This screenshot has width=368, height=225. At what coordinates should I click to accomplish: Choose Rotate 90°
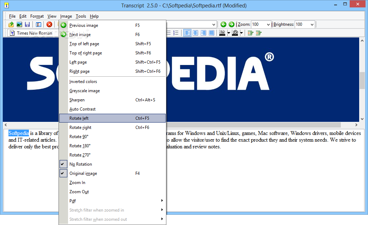(x=112, y=137)
